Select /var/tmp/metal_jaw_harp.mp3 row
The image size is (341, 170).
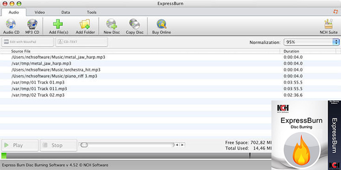click(170, 63)
